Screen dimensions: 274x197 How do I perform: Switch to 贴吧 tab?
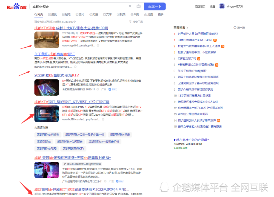pos(66,14)
